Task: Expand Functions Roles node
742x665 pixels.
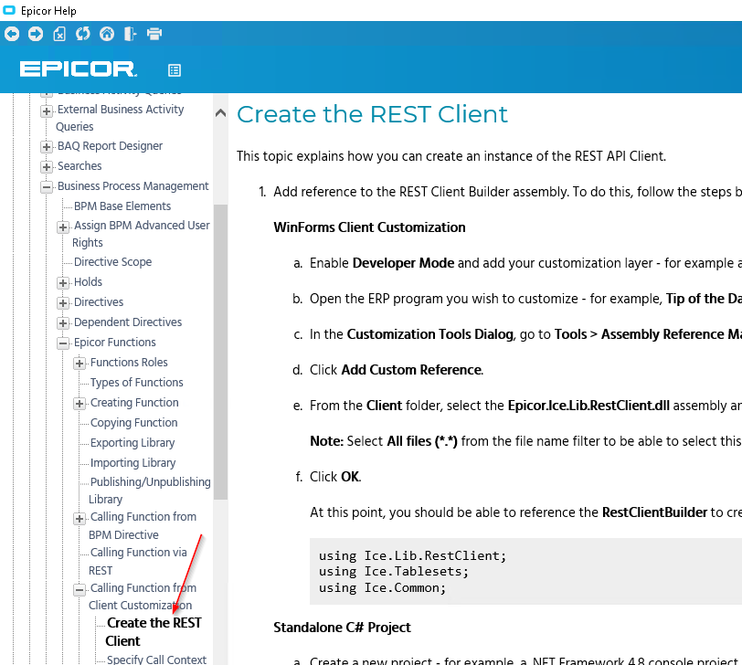Action: pyautogui.click(x=79, y=364)
